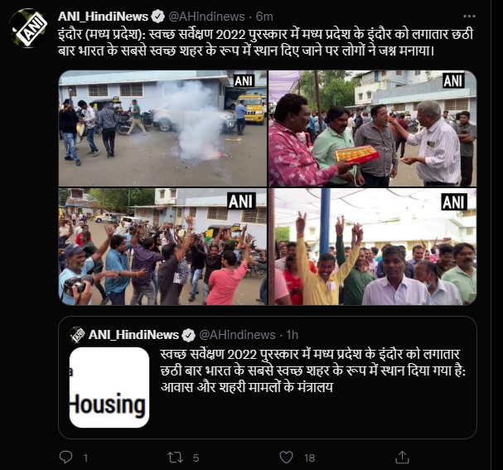Open sweets box sharing photo thumbnail
Viewport: 503px width, 470px height.
372,128
